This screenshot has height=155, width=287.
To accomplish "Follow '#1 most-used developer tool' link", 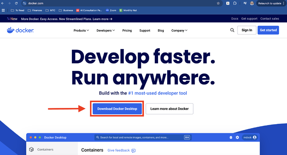I will [x=157, y=93].
